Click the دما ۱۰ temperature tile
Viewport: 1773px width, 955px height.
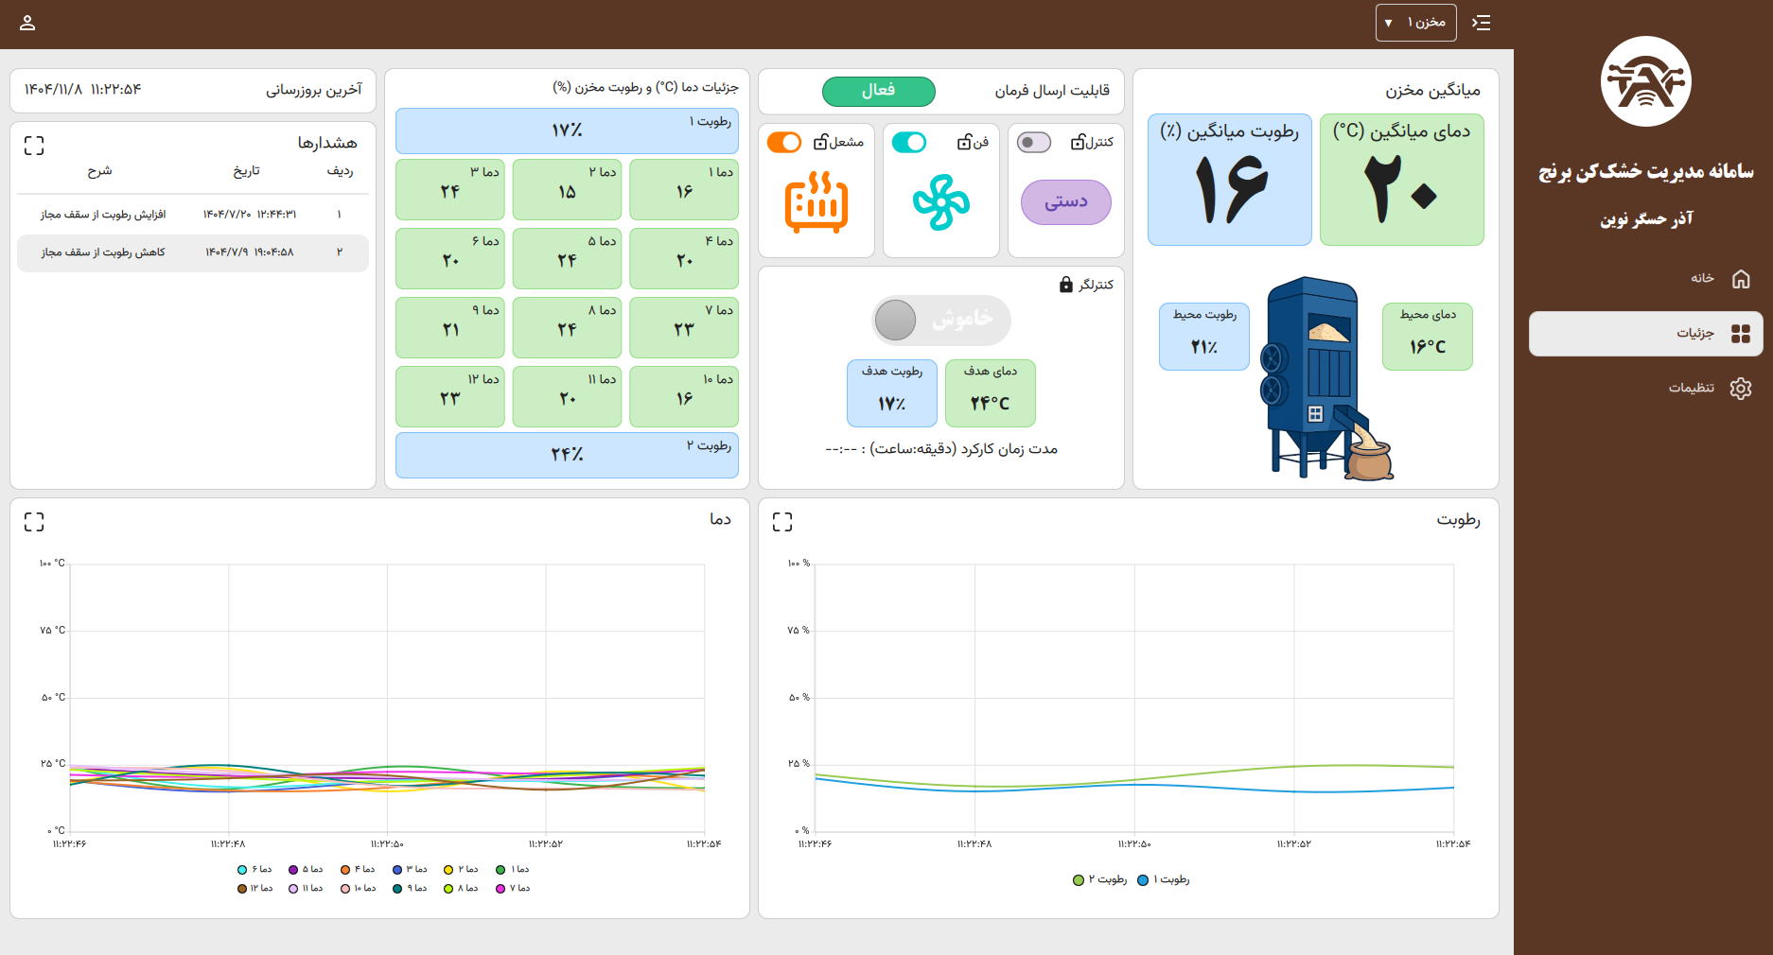click(x=684, y=396)
